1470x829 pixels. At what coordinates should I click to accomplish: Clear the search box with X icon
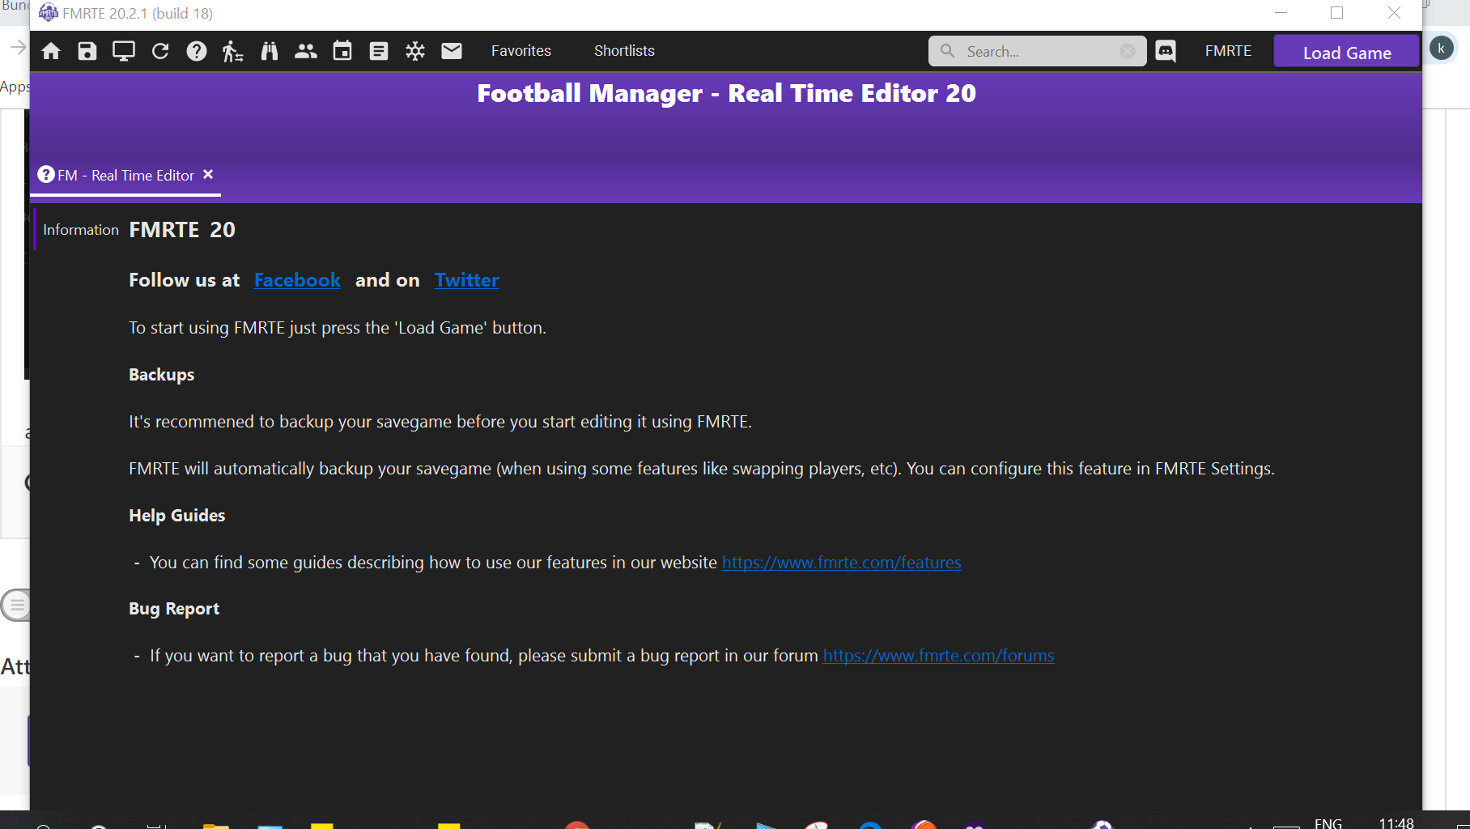pos(1128,51)
